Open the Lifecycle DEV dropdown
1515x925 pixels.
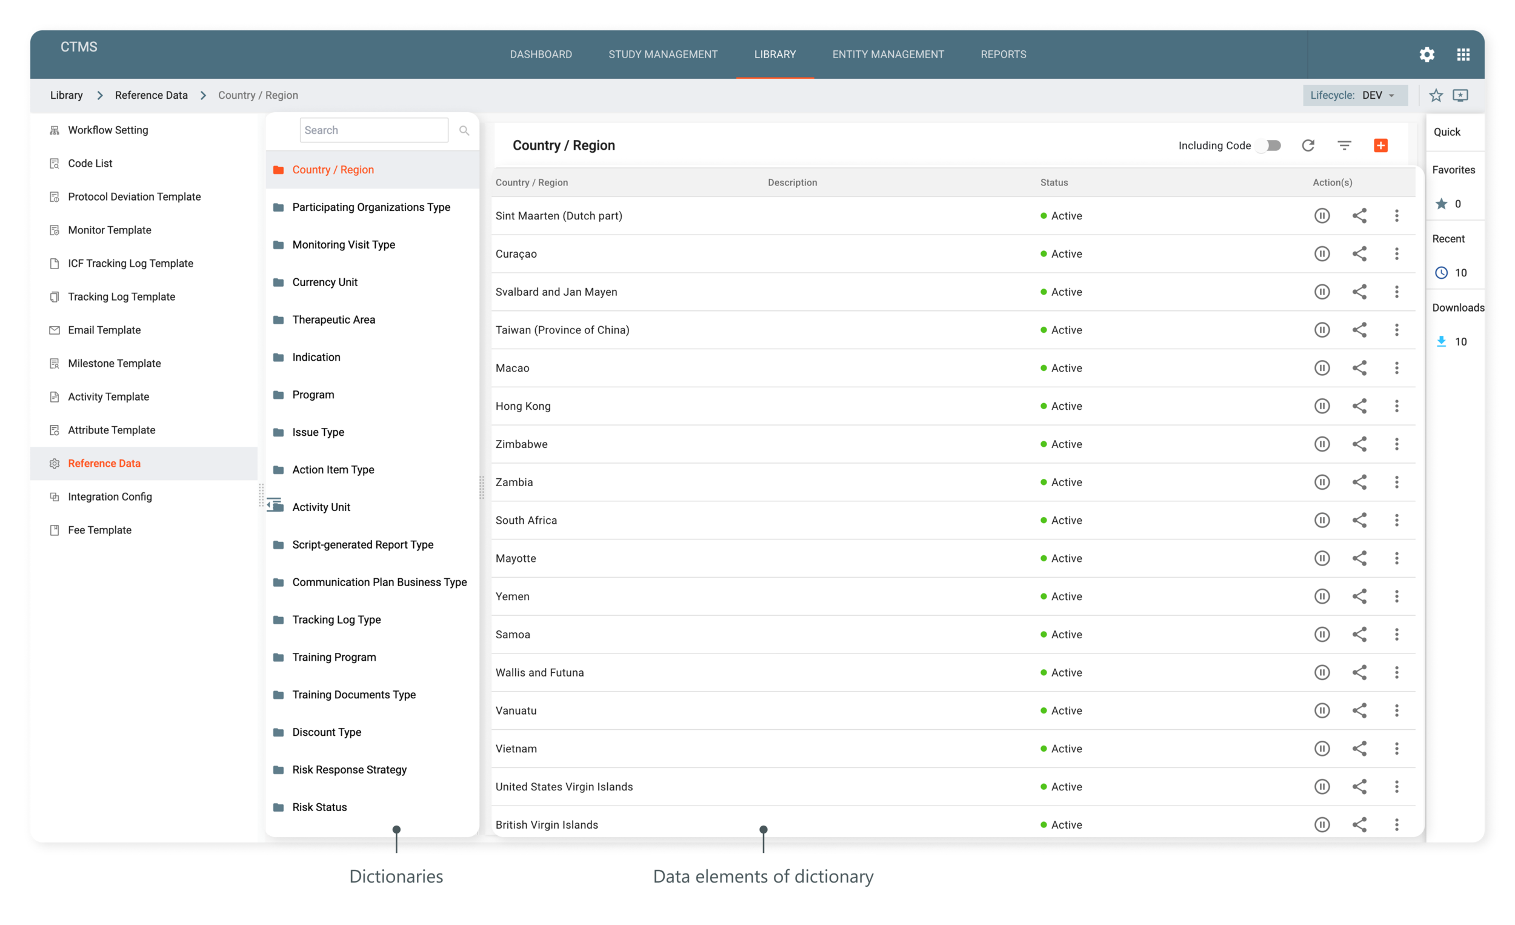click(x=1354, y=95)
